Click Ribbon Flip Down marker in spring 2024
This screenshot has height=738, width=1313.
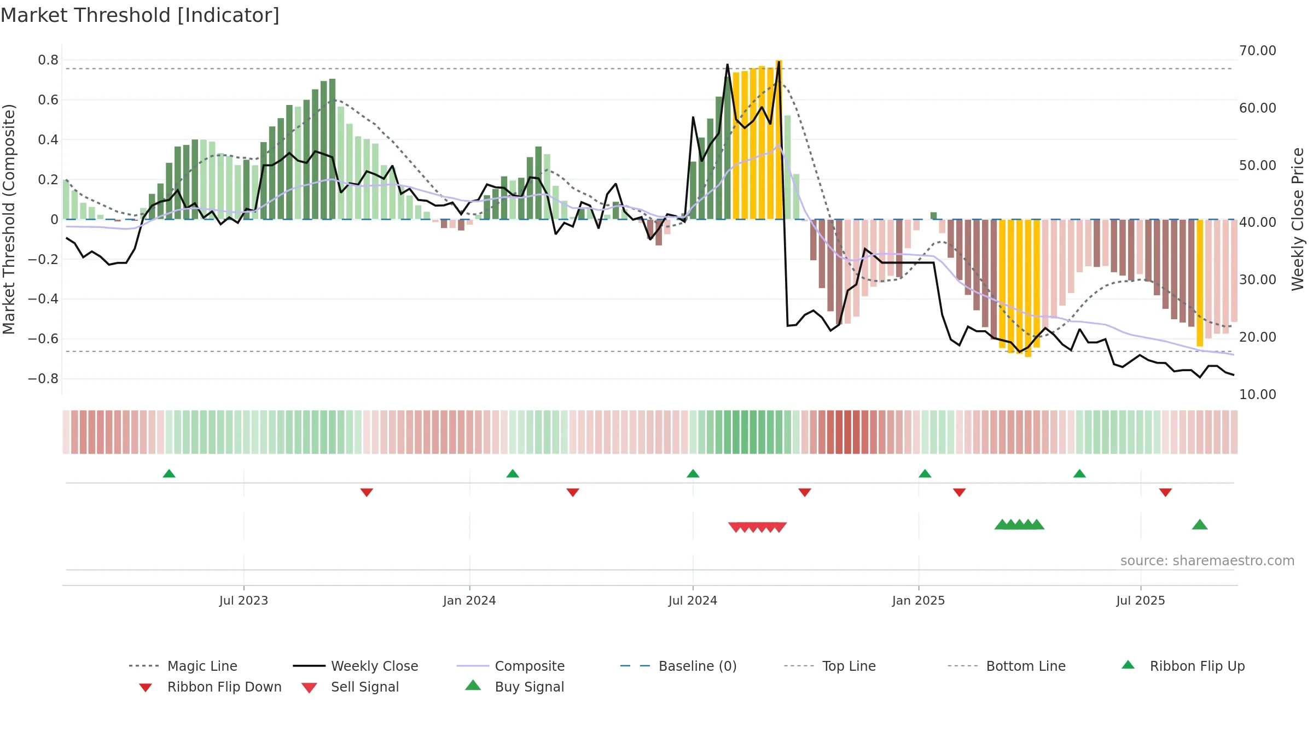point(573,493)
